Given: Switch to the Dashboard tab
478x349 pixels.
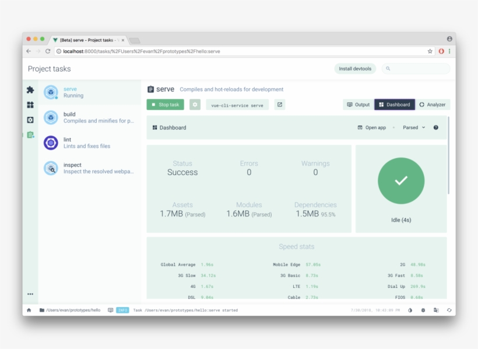Looking at the screenshot, I should tap(394, 105).
